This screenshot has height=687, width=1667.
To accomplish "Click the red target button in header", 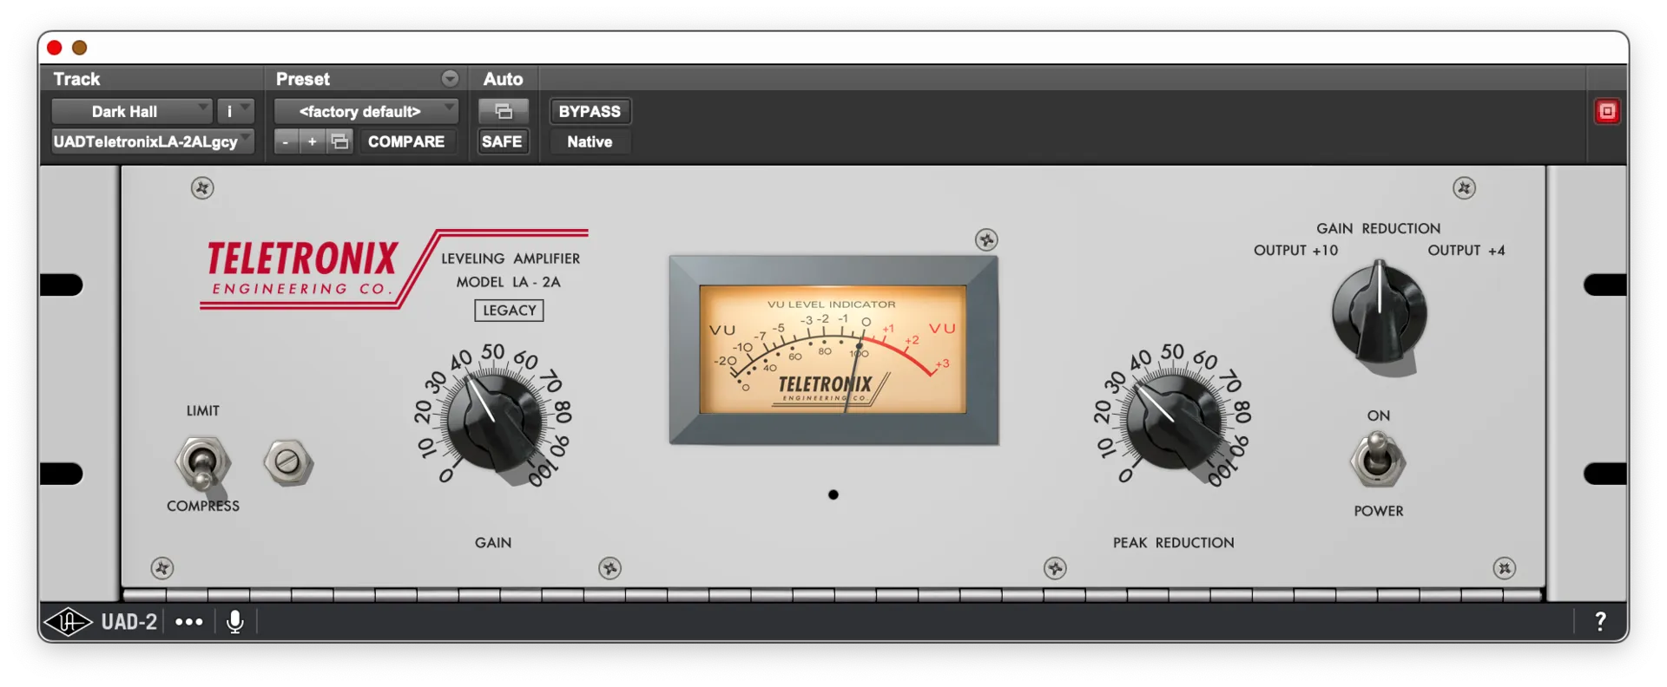I will 1606,111.
